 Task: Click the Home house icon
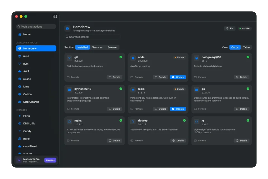20,35
